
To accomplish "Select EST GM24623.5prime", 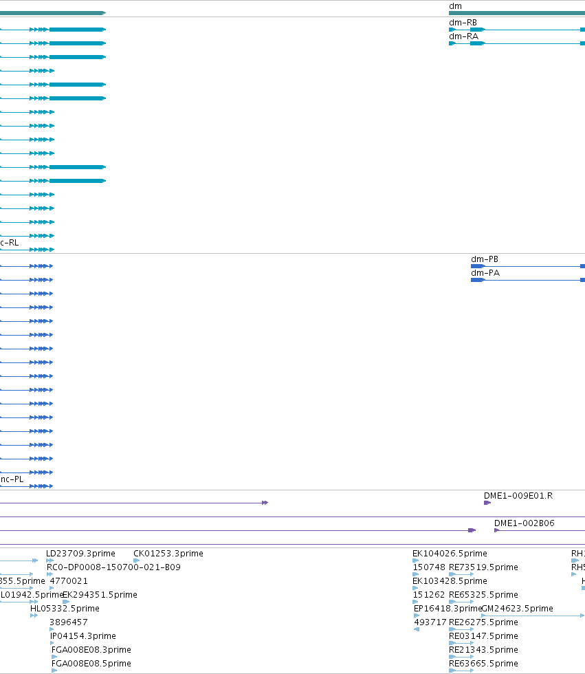I will coord(517,608).
